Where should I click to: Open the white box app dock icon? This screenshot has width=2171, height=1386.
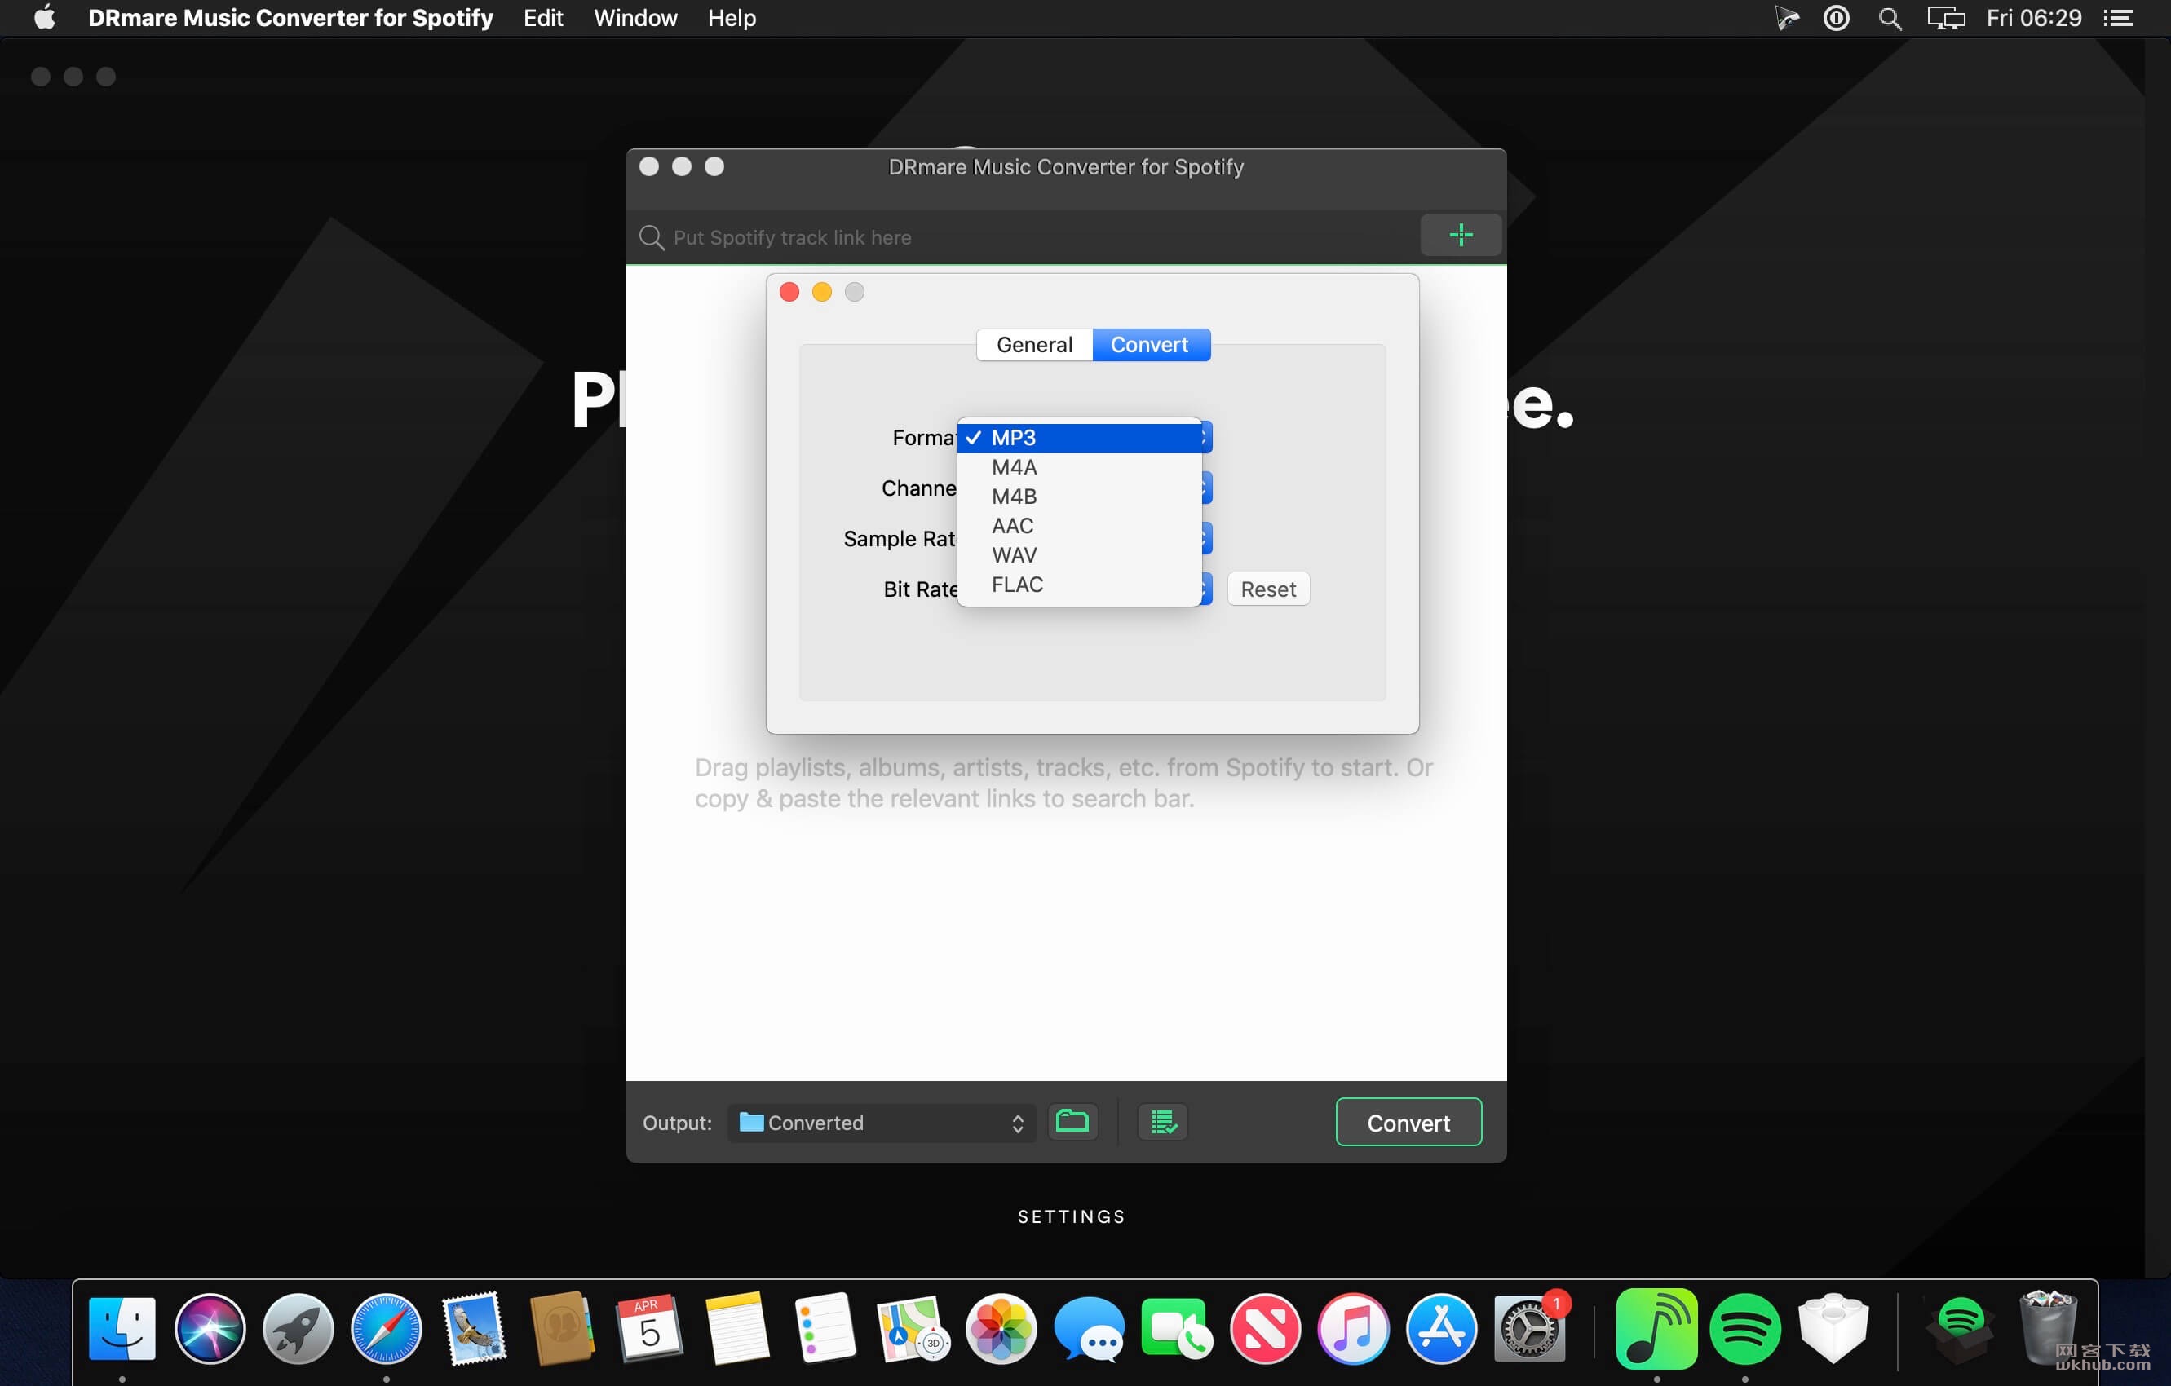[x=1833, y=1328]
